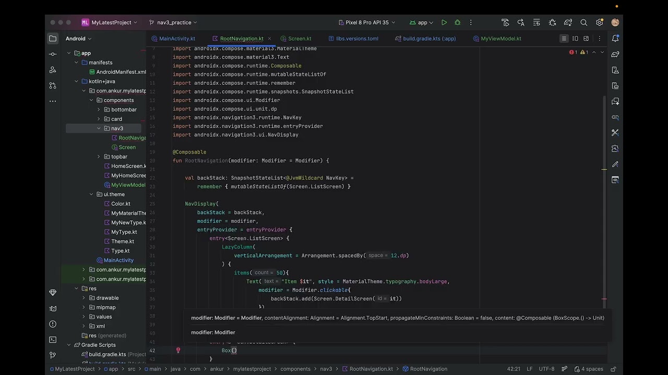
Task: Open the Device Manager tool window
Action: point(615,70)
